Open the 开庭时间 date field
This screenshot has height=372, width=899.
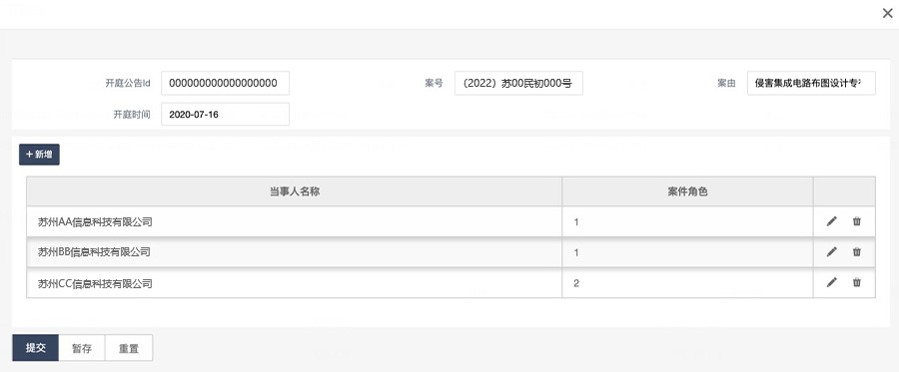(x=226, y=114)
